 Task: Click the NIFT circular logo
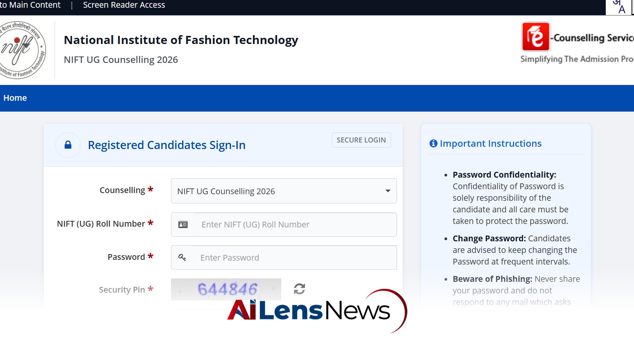(x=22, y=50)
